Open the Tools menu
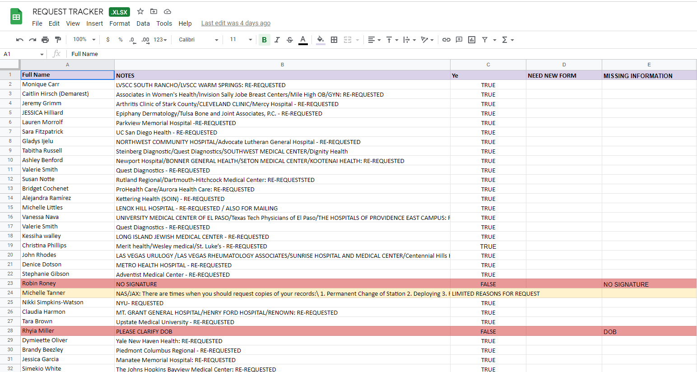The image size is (697, 372). [164, 23]
